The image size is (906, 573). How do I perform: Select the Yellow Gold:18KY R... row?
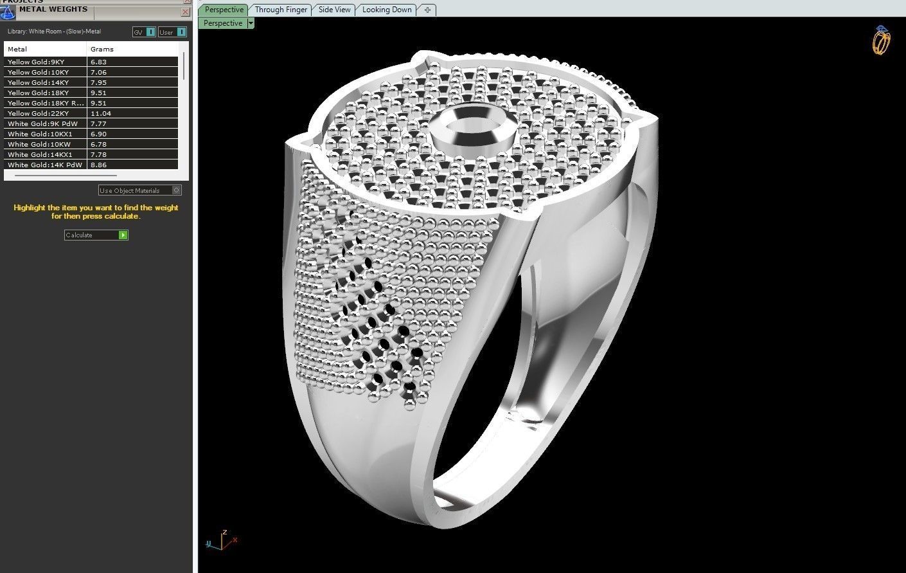(x=91, y=103)
